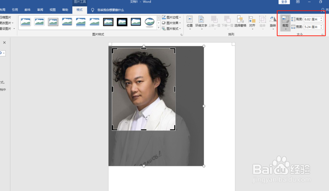Open the Picture Effects (图片效果) menu
Image resolution: width=329 pixels, height=191 pixels.
(x=171, y=23)
